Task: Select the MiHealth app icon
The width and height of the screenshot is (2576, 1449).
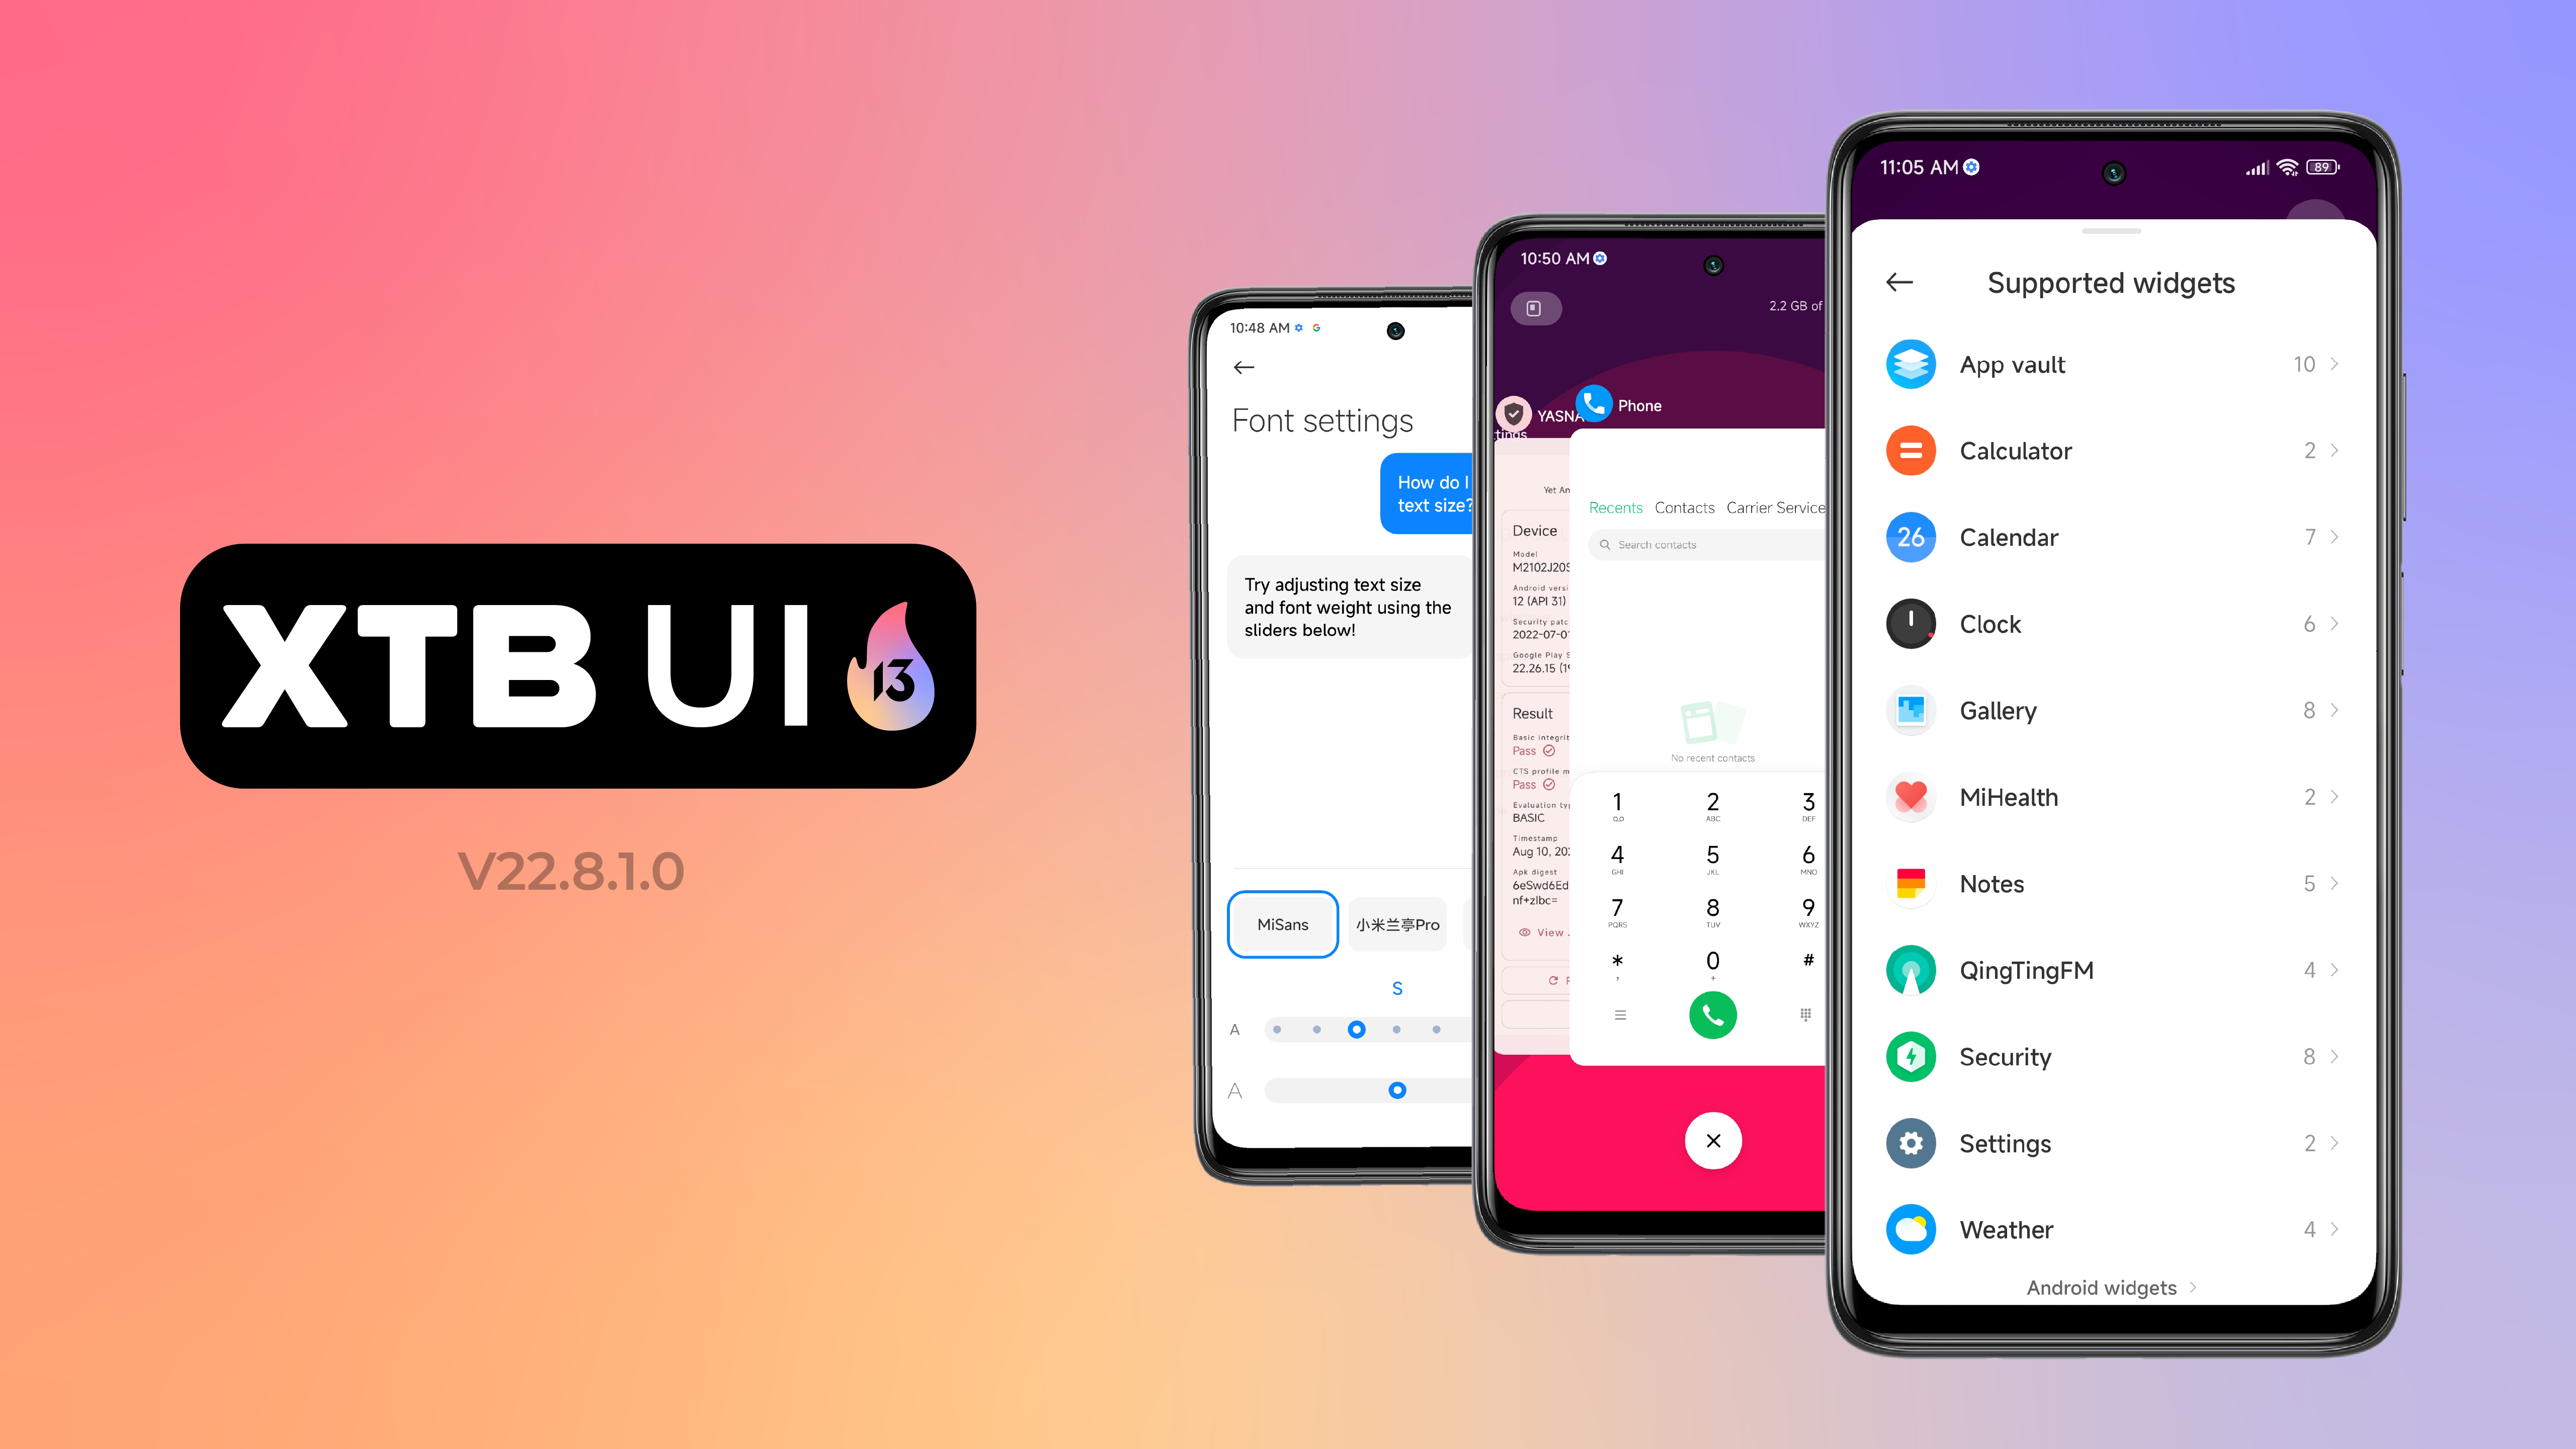Action: (1911, 796)
